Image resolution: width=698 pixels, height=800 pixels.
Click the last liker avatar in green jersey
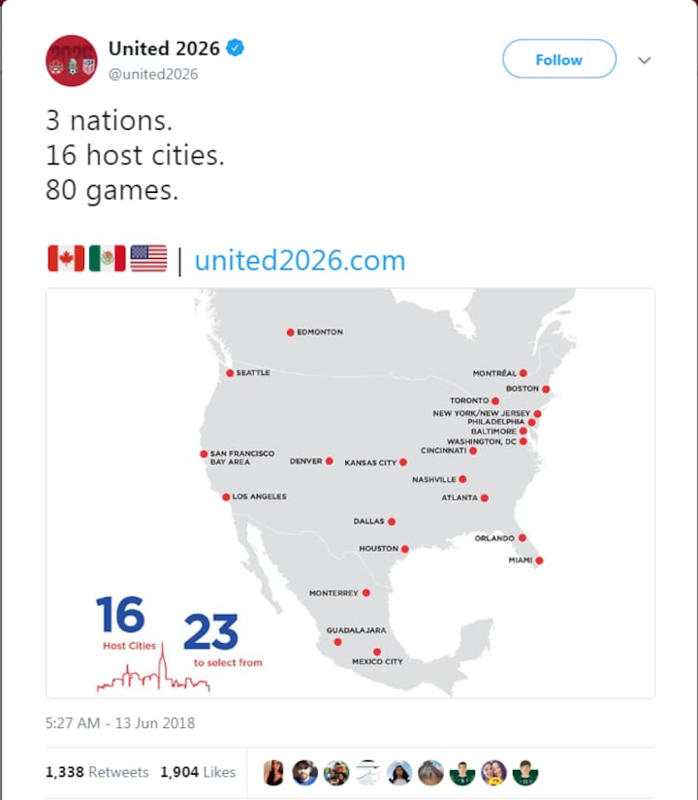pos(525,772)
